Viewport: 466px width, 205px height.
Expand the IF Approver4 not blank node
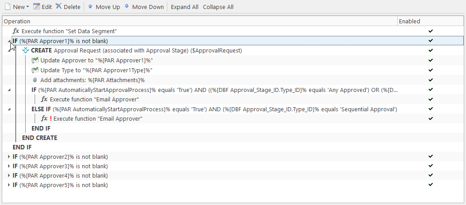coord(9,175)
